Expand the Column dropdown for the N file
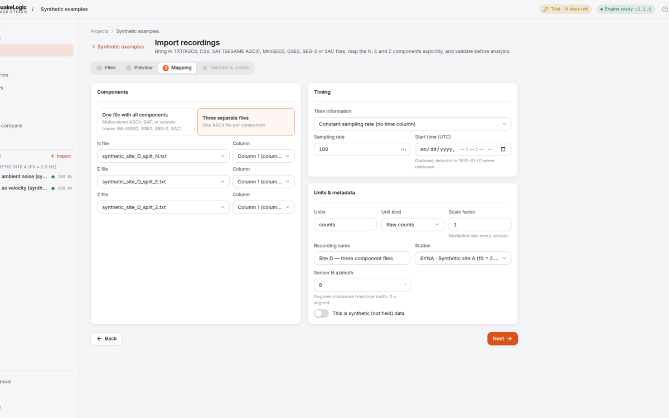The height and width of the screenshot is (418, 669). coord(264,156)
